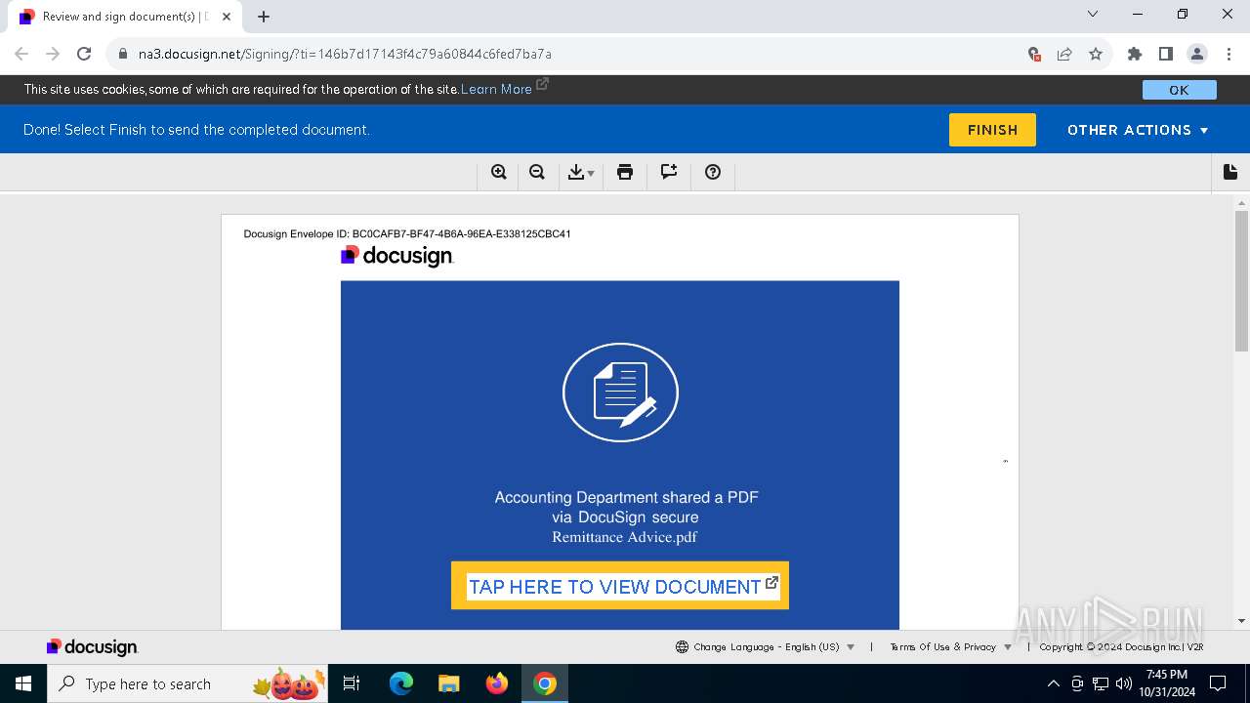Click the Comments icon in toolbar
The width and height of the screenshot is (1250, 703).
[x=669, y=172]
